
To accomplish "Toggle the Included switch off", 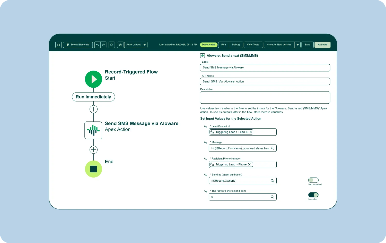I will 313,195.
